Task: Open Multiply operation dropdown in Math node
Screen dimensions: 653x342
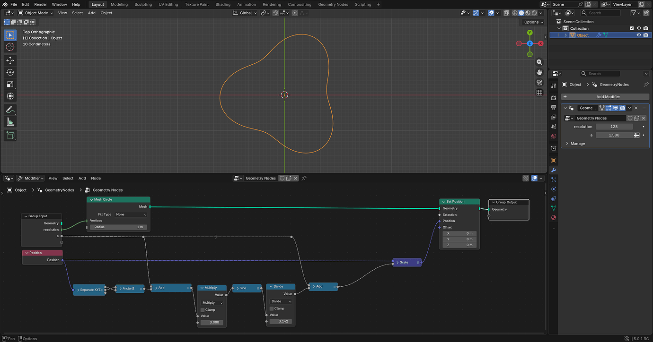Action: tap(211, 303)
